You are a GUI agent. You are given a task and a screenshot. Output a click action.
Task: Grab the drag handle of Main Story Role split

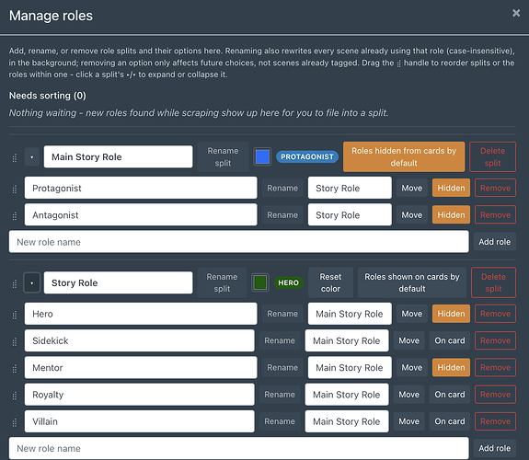pos(15,157)
